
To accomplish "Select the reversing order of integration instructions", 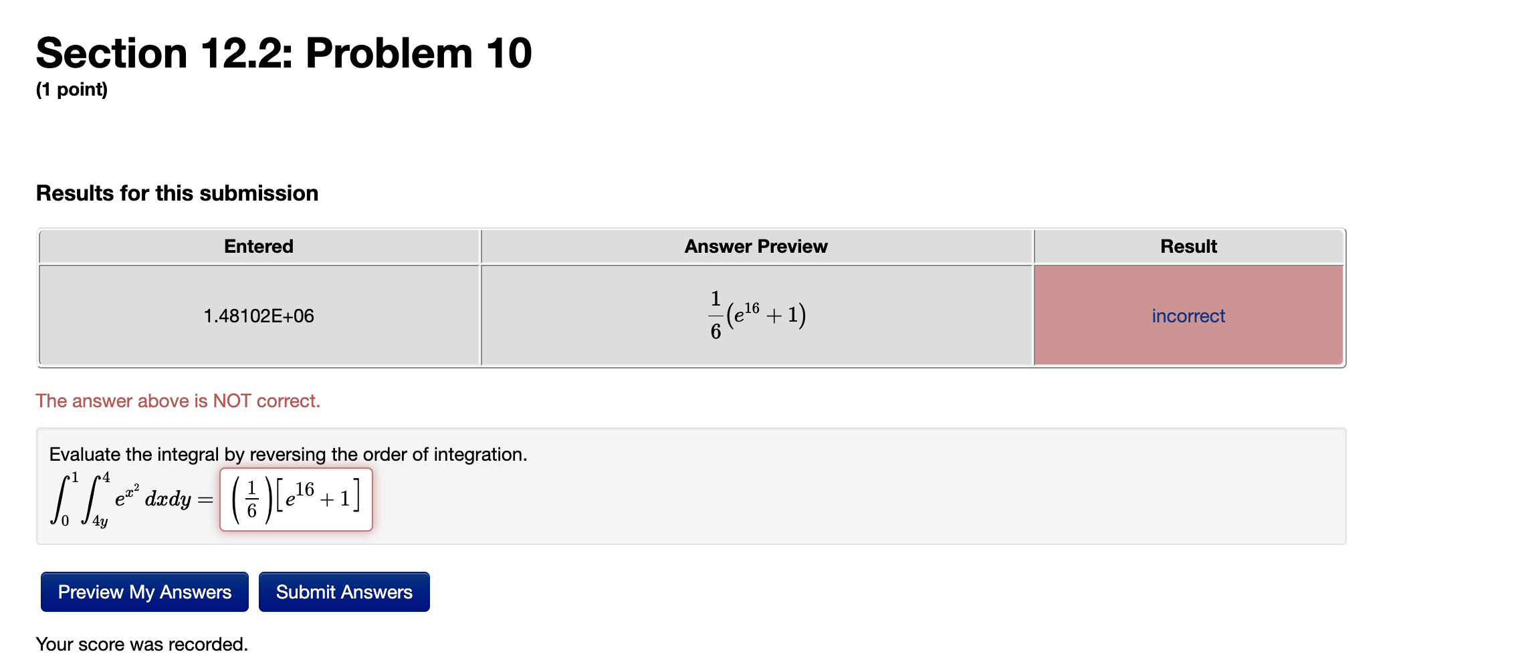I will pyautogui.click(x=288, y=453).
